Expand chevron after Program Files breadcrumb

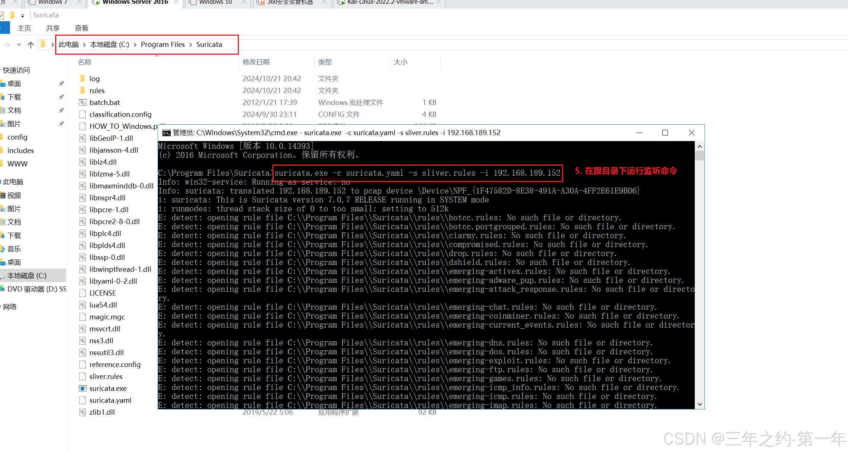(191, 45)
